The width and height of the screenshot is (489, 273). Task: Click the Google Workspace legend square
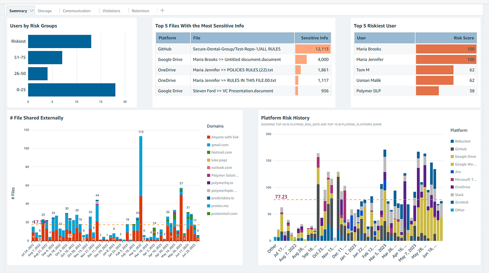pos(453,164)
